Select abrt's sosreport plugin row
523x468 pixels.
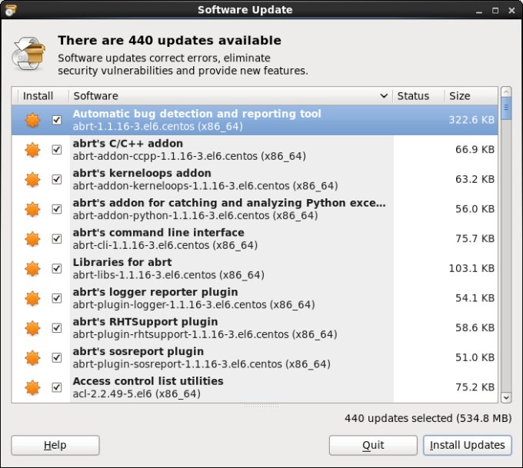(255, 357)
